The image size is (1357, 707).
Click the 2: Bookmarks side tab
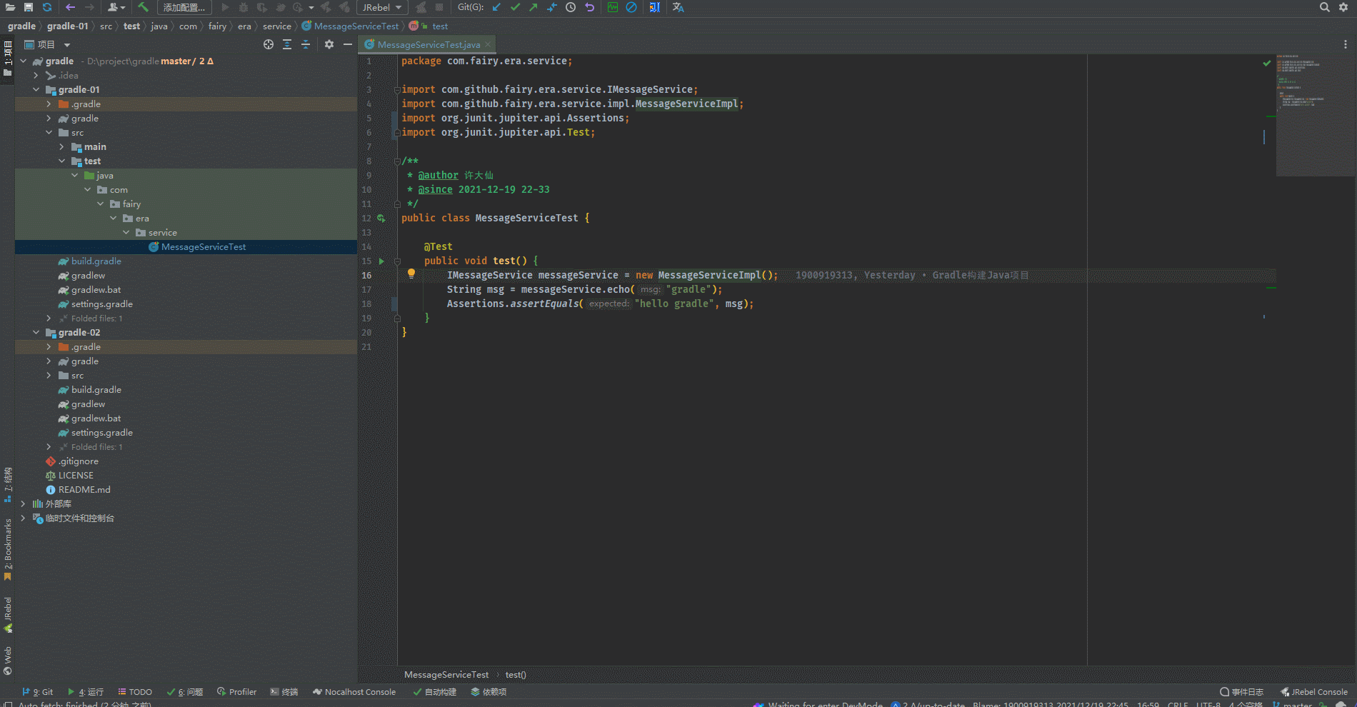(x=8, y=550)
